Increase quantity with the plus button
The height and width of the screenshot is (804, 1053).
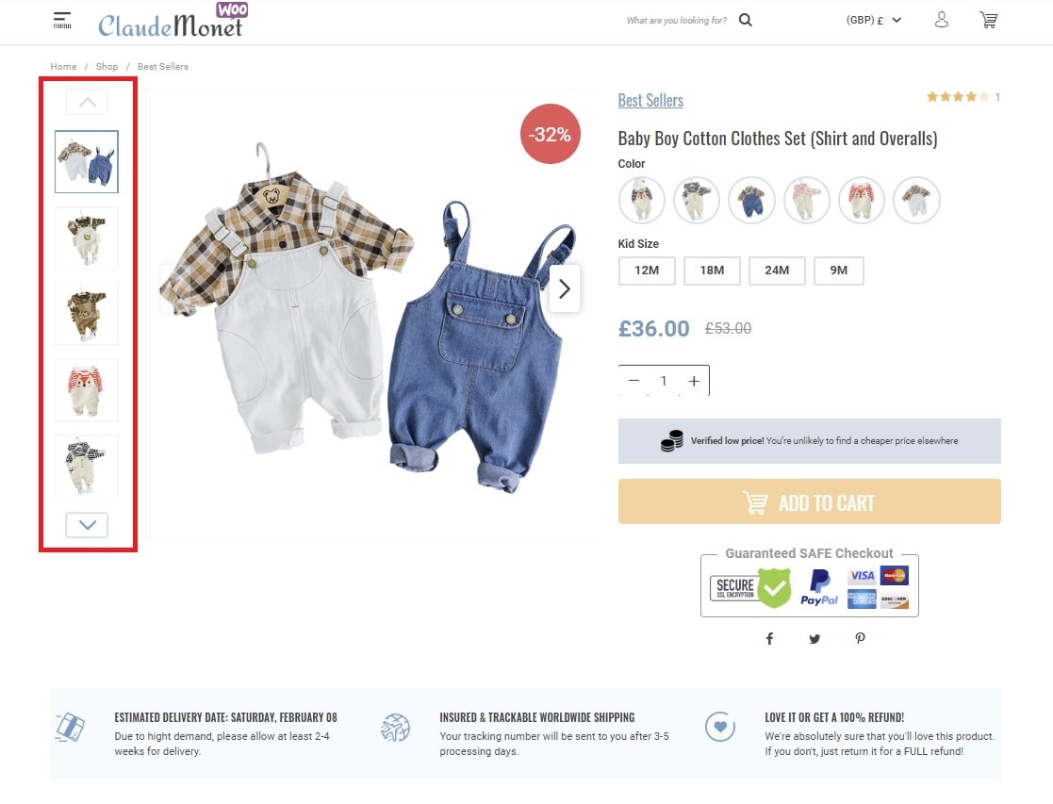(x=694, y=381)
